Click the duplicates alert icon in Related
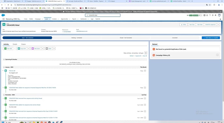The image size is (224, 123). coord(154,49)
